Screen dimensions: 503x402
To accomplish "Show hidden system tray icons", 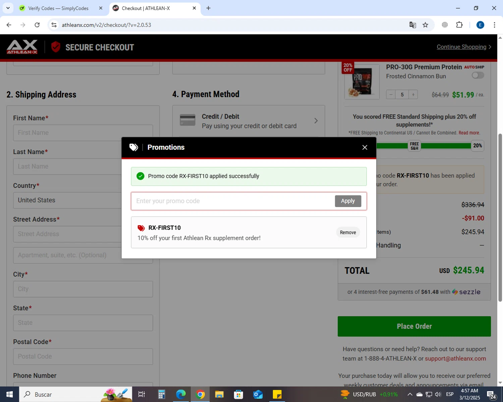I will [x=410, y=394].
